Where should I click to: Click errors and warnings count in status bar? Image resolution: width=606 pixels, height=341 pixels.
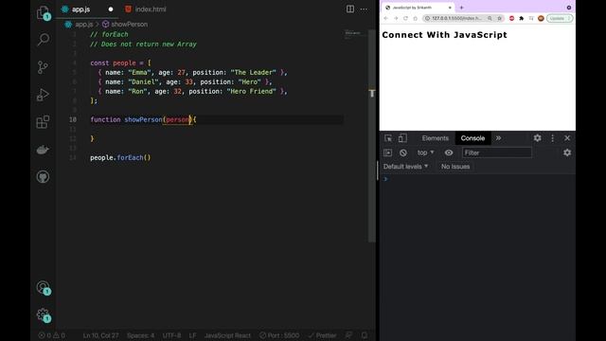pyautogui.click(x=52, y=335)
